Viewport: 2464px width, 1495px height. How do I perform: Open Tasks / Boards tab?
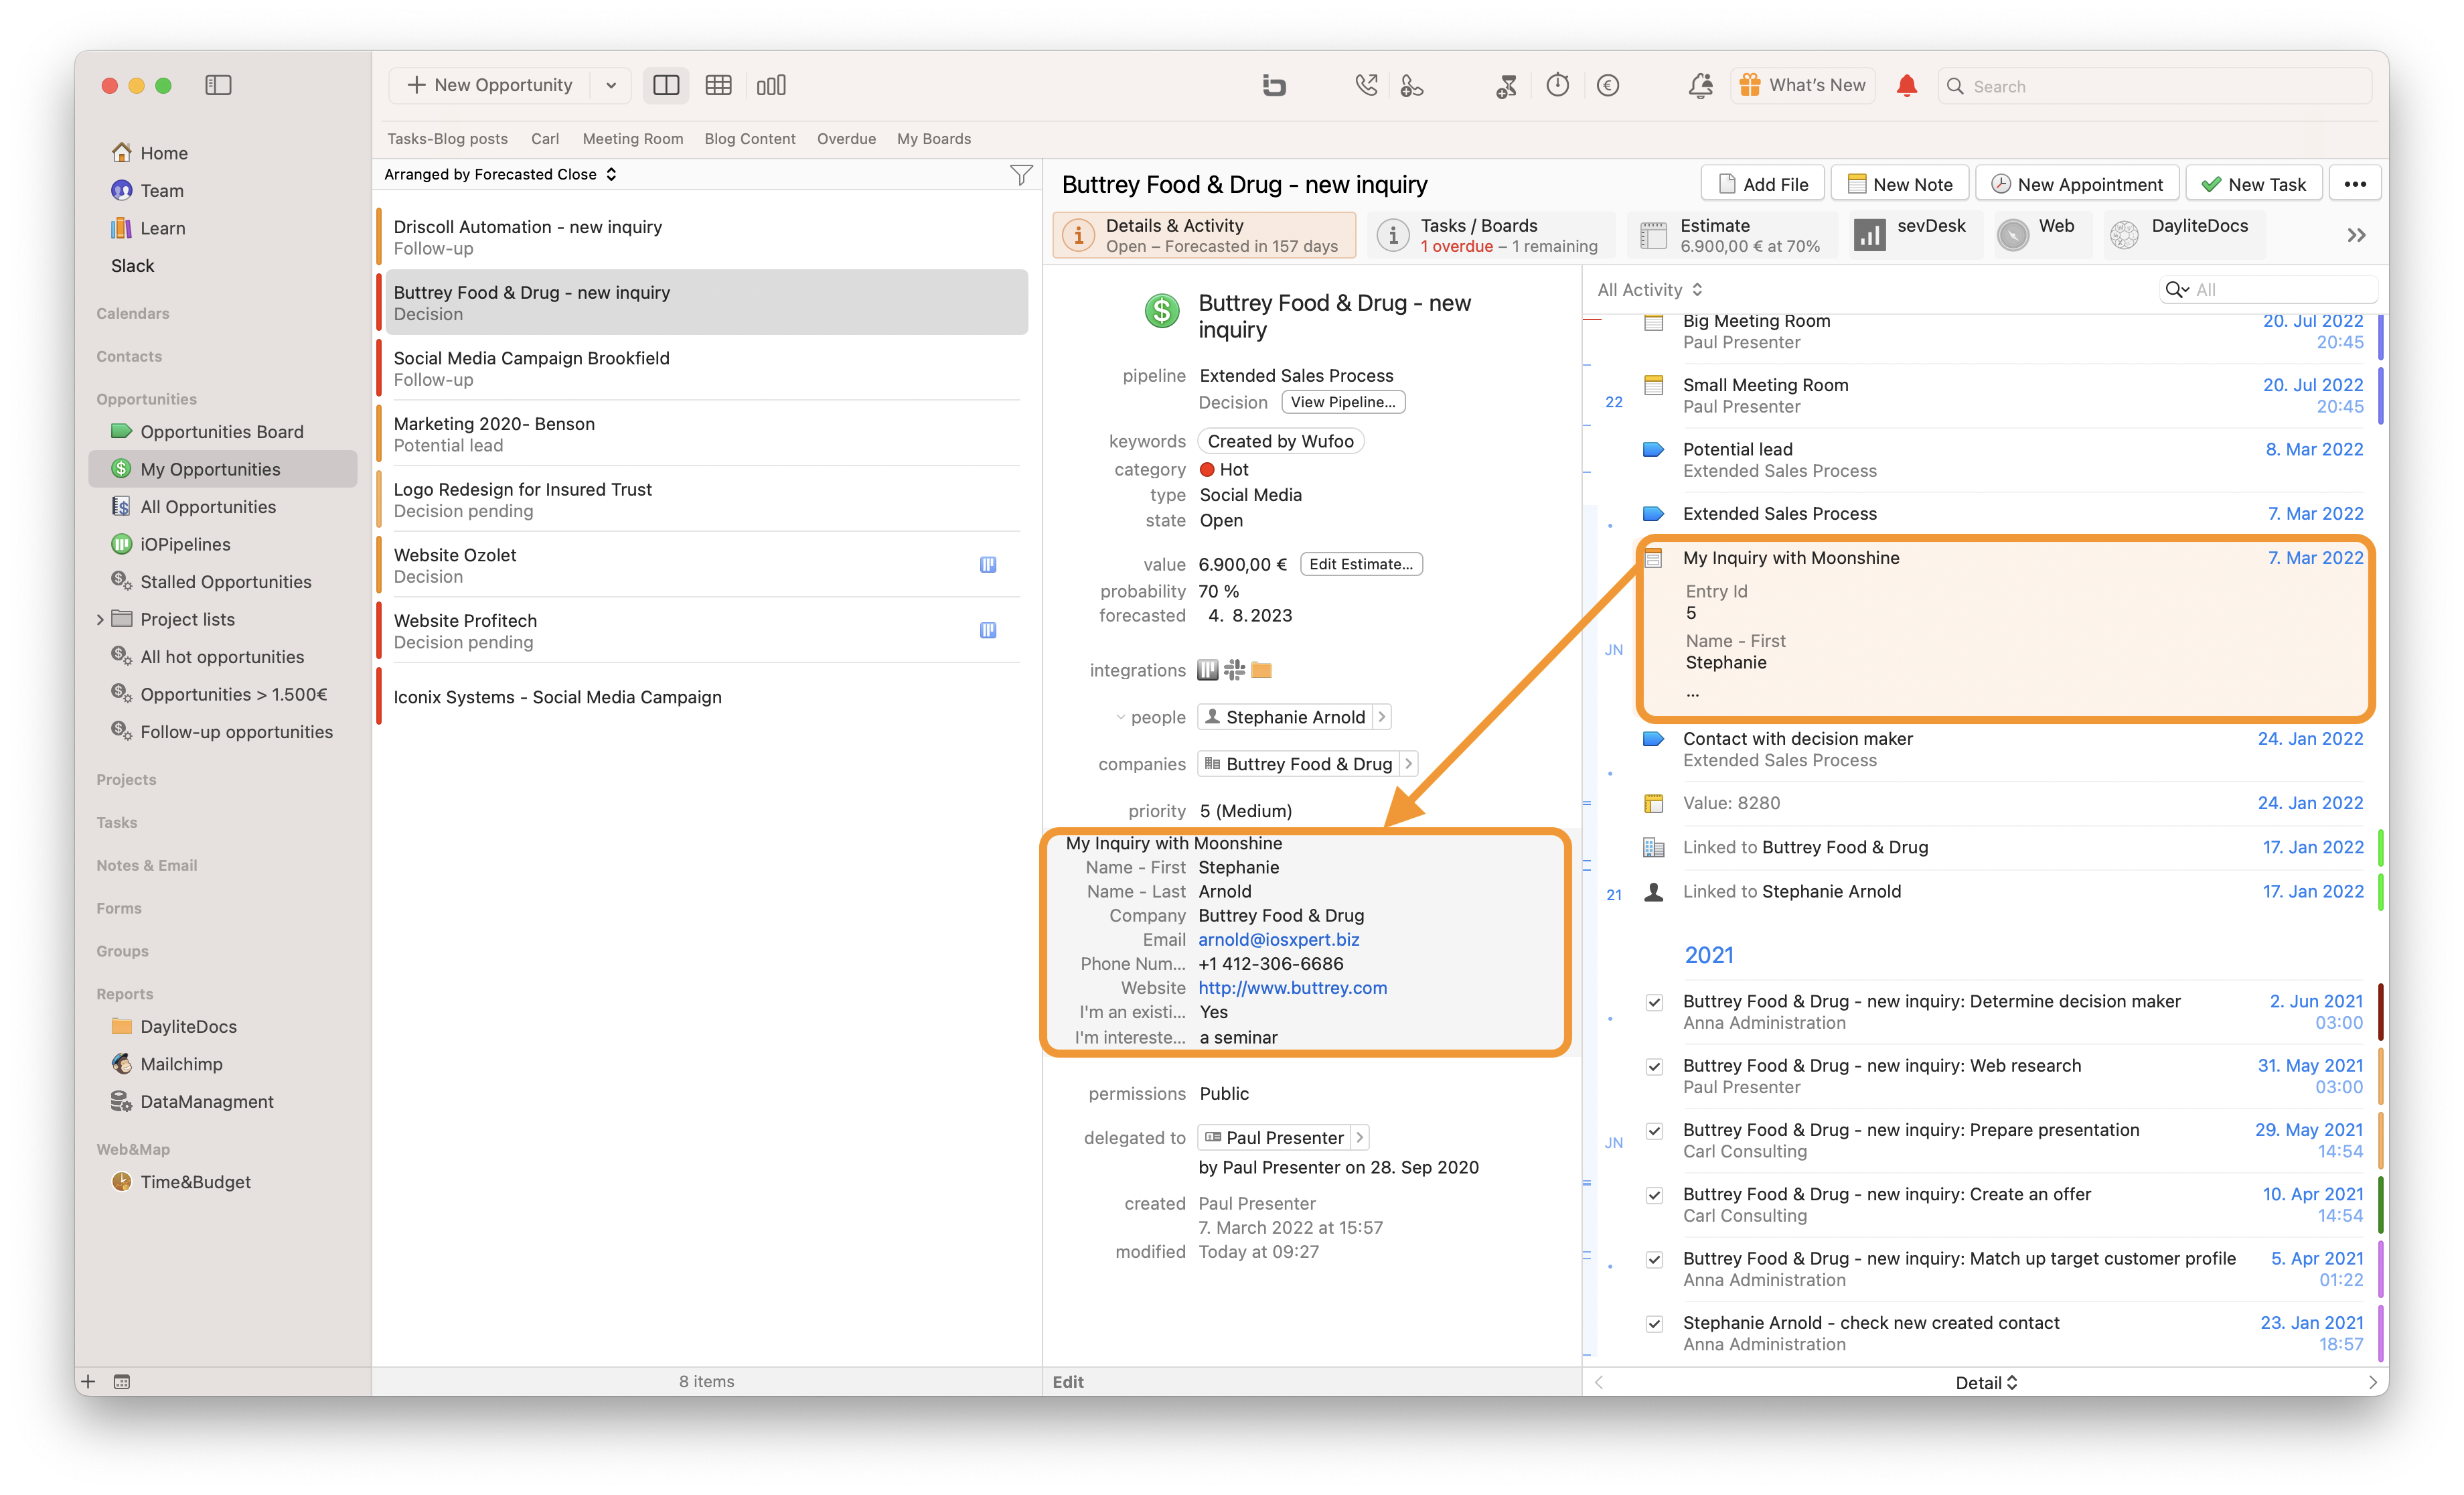pyautogui.click(x=1491, y=235)
